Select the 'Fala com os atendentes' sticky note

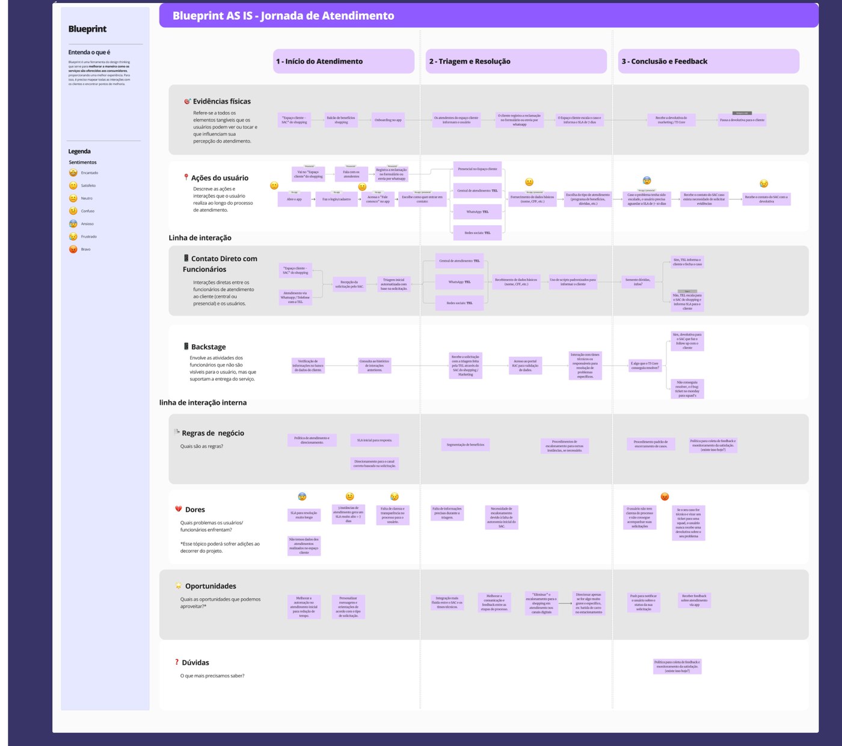(351, 174)
